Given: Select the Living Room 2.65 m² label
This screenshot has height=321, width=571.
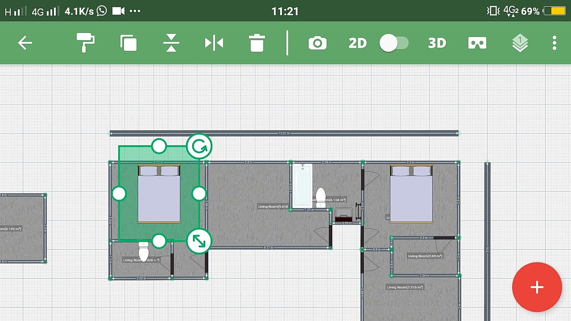Looking at the screenshot, I should (425, 256).
